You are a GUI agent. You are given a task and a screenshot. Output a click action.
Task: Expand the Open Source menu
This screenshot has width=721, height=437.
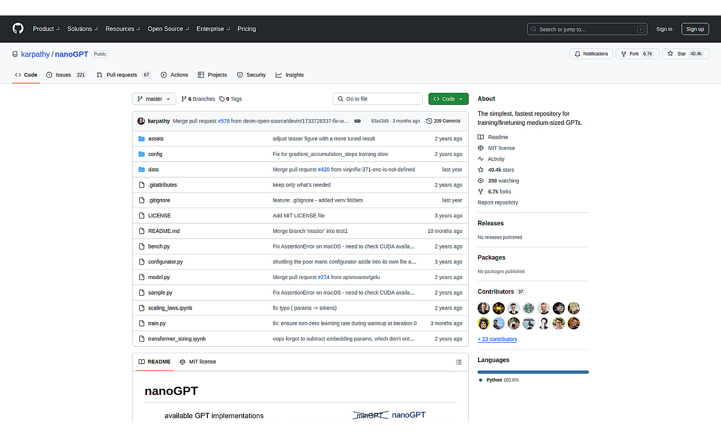(x=168, y=29)
